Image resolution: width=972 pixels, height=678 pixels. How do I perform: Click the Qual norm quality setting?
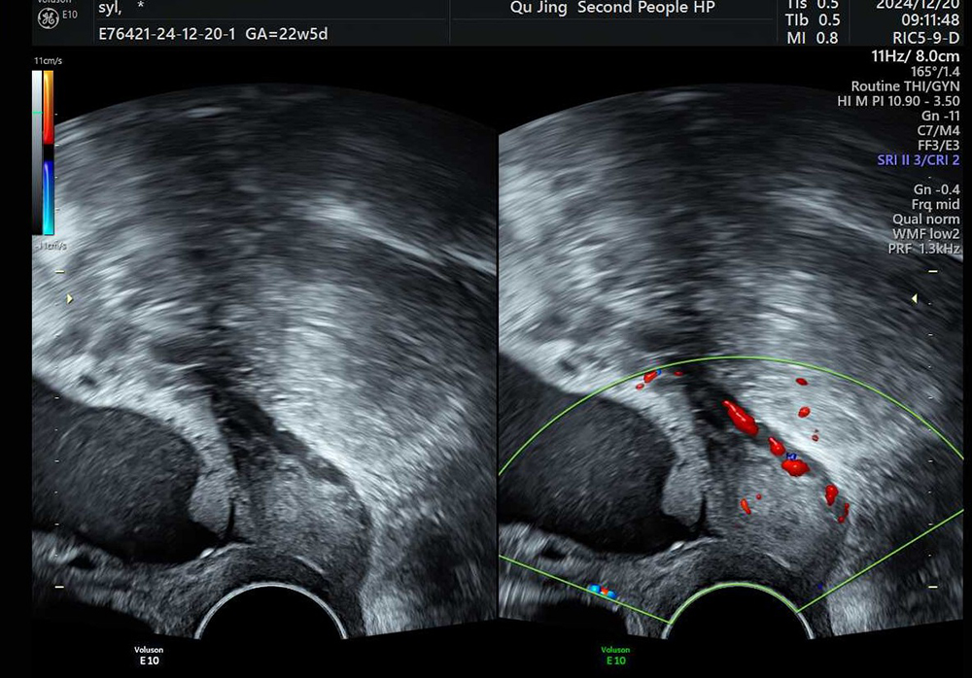coord(926,220)
